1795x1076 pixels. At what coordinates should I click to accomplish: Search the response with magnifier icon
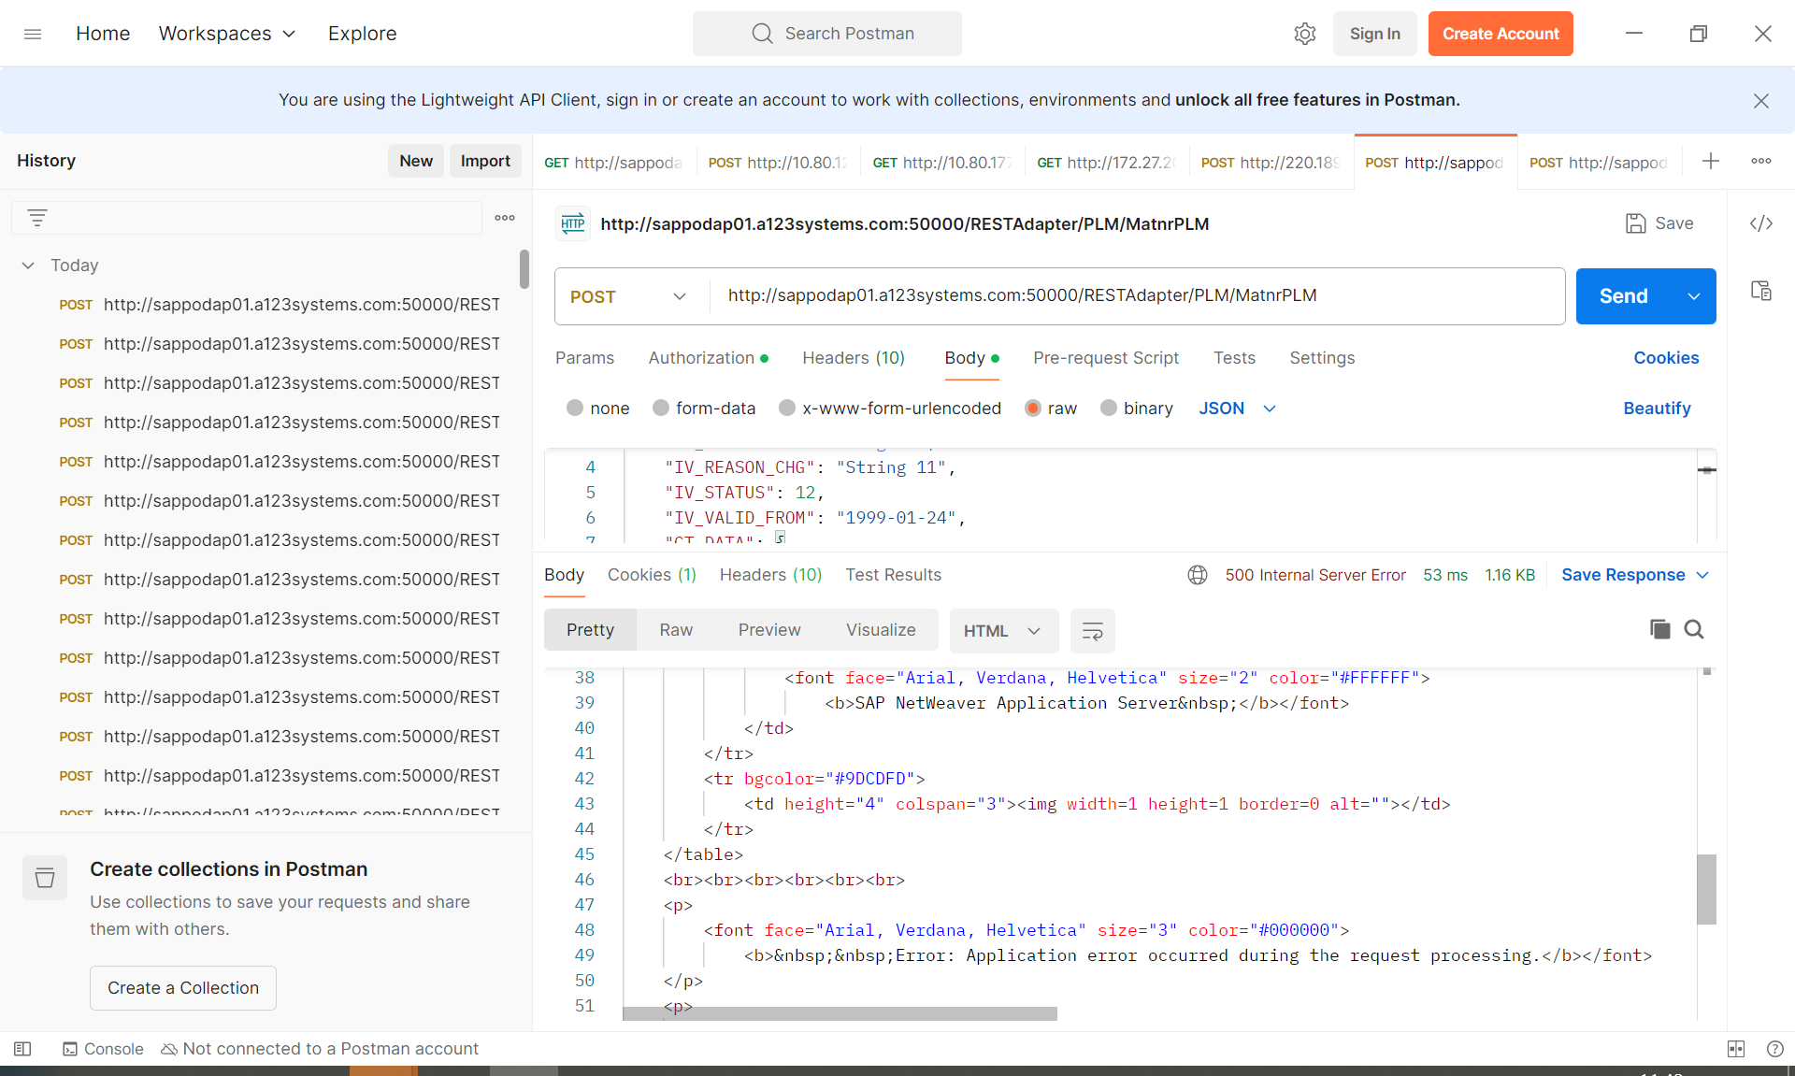[1694, 629]
